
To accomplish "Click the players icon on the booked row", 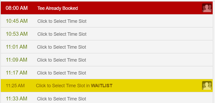I will pos(207,8).
